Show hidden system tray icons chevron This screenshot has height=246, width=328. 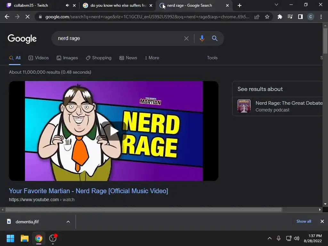pos(270,238)
